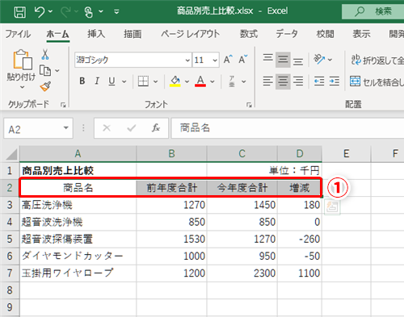Open the 游ゴシック font name dropdown
Image resolution: width=404 pixels, height=317 pixels.
click(187, 60)
